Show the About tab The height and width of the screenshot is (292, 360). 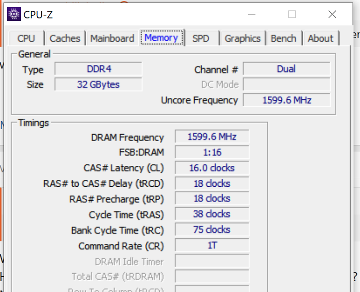(x=321, y=38)
